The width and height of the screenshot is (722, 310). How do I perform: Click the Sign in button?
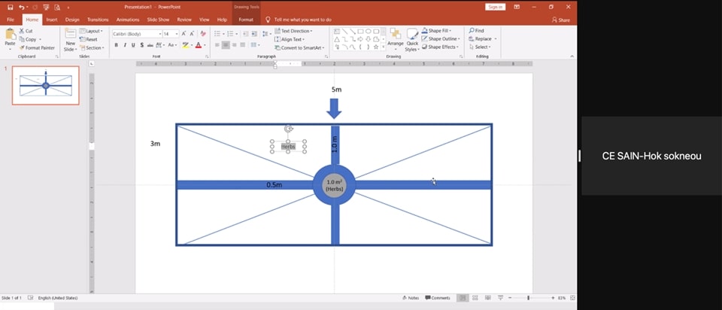494,7
